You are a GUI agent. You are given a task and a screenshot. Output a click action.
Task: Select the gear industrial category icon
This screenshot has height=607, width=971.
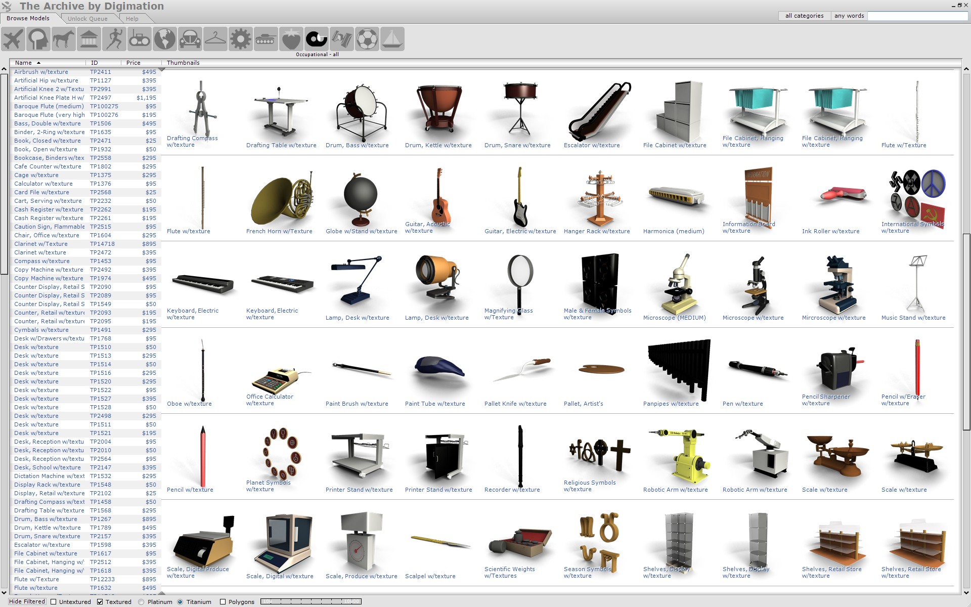click(241, 39)
